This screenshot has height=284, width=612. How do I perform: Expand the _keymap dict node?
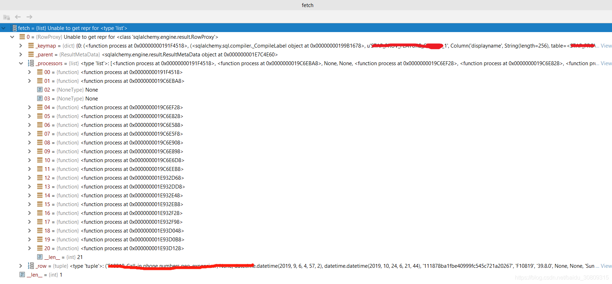21,46
